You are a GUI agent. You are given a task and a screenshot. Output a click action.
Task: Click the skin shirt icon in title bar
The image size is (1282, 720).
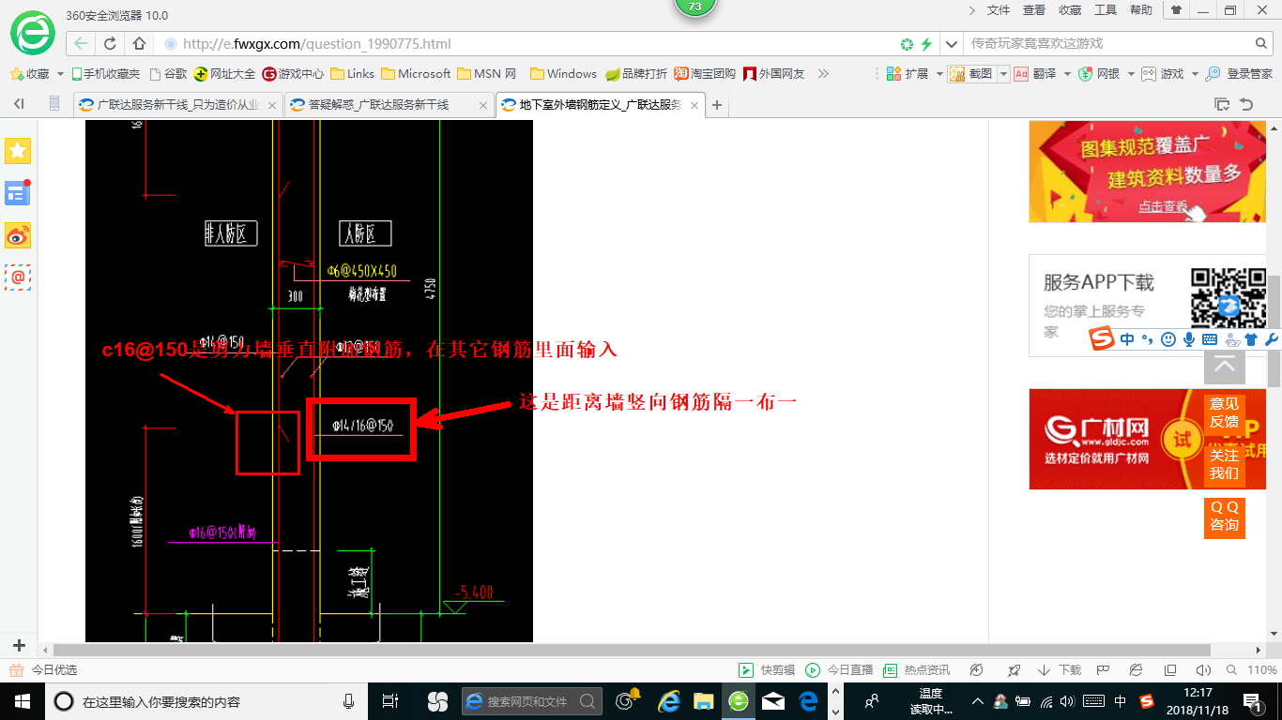point(1176,10)
